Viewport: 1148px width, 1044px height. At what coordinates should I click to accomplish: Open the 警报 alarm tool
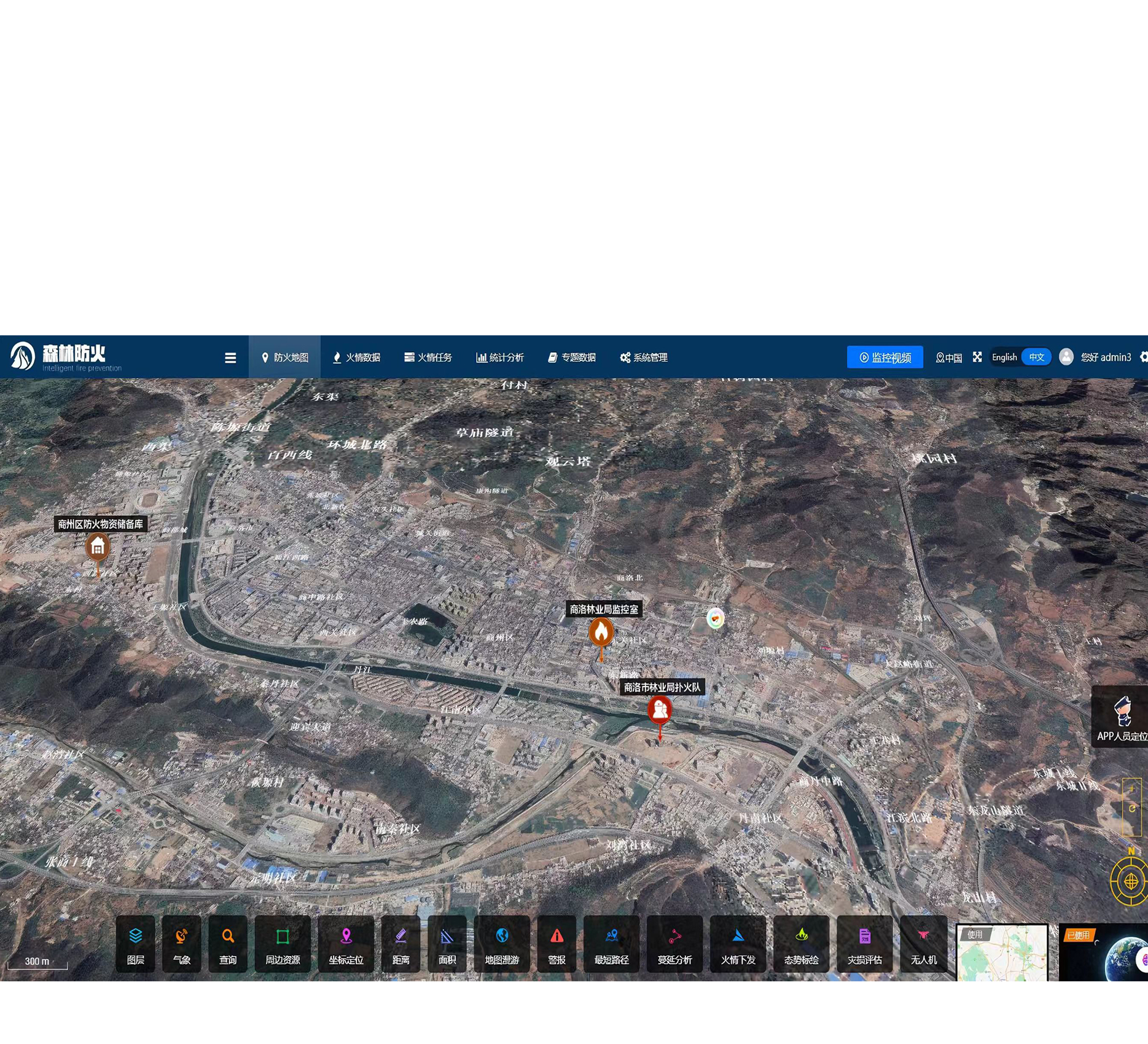556,944
